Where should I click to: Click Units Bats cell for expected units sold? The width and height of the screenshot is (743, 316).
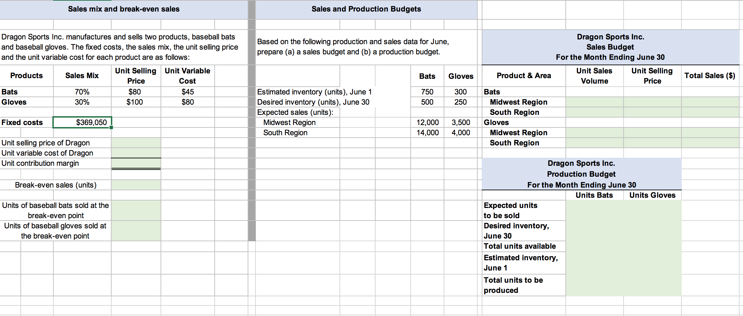pyautogui.click(x=595, y=210)
